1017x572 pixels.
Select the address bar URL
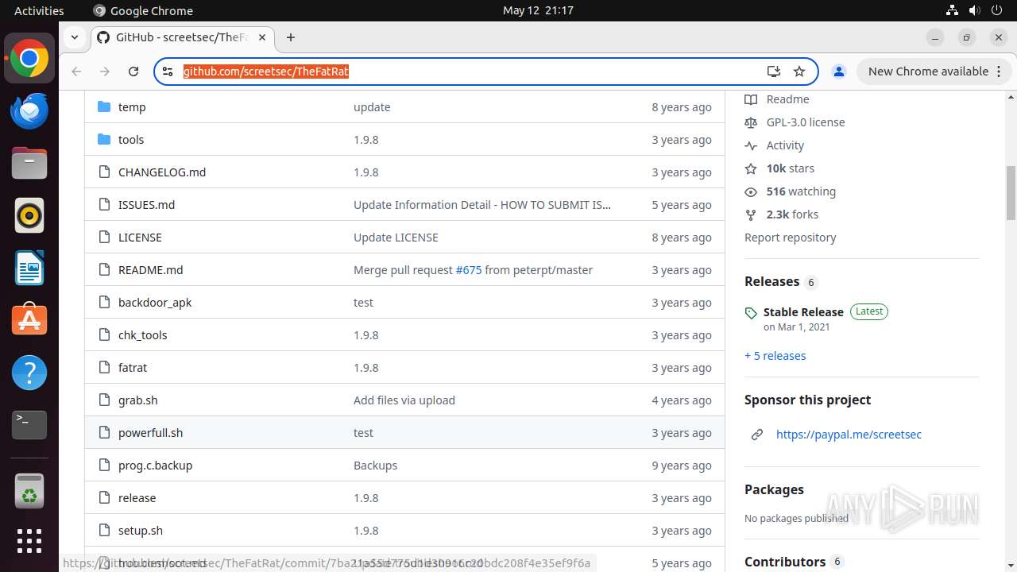[266, 71]
